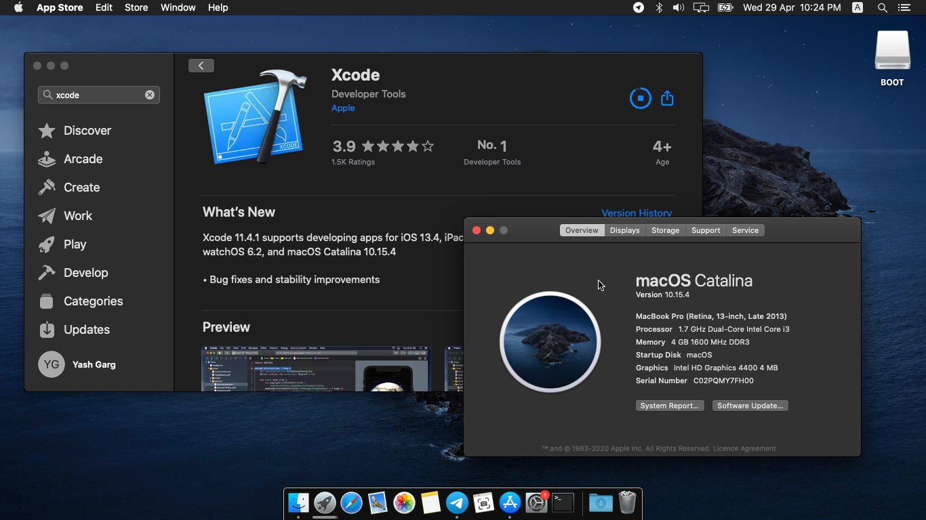Image resolution: width=926 pixels, height=520 pixels.
Task: Open the App Store menu
Action: [60, 7]
